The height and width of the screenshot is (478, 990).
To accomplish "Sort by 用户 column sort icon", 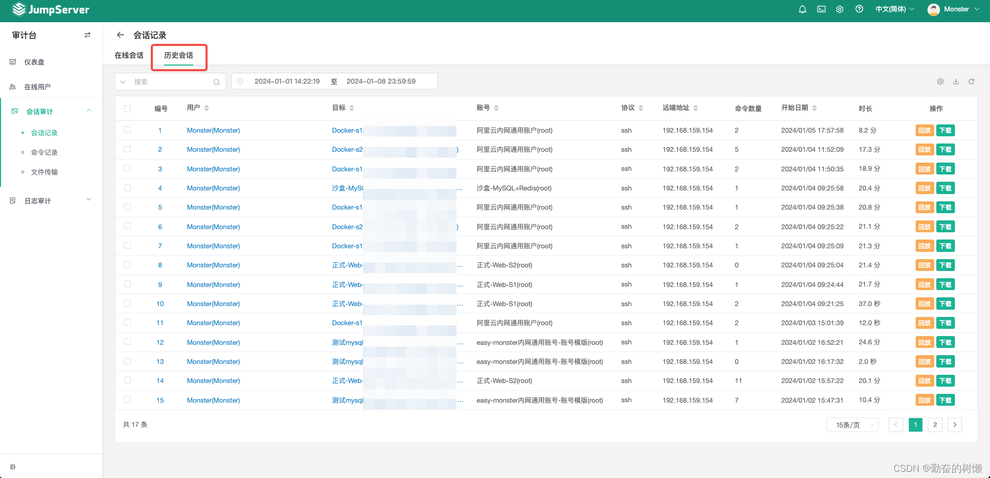I will coord(207,108).
